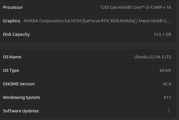Screen dimensions: 179x120
Task: Click the OS Type label
Action: click(x=11, y=70)
